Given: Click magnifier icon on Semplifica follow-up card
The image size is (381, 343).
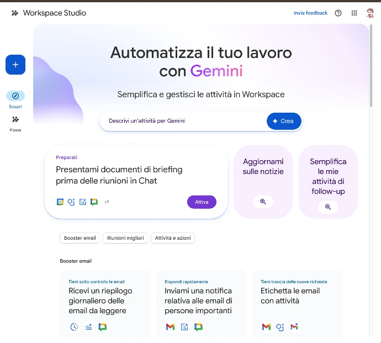Looking at the screenshot, I should pyautogui.click(x=328, y=207).
